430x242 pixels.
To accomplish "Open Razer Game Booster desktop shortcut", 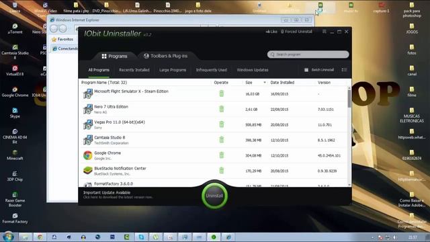I will [x=15, y=199].
